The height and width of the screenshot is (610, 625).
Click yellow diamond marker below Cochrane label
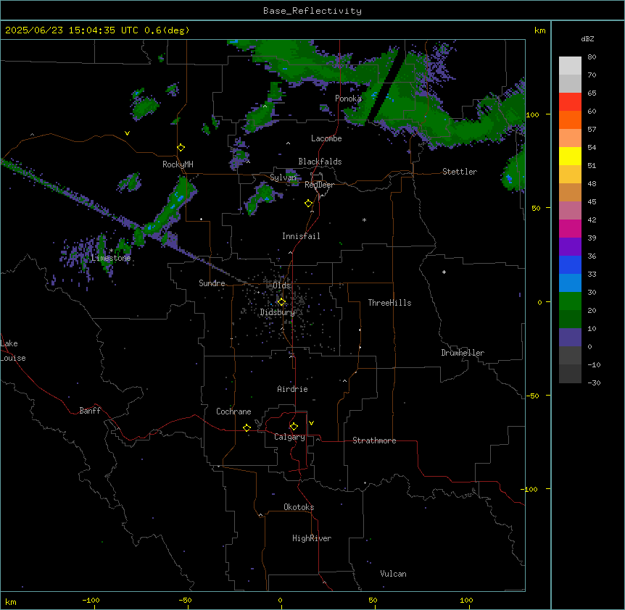[x=247, y=427]
